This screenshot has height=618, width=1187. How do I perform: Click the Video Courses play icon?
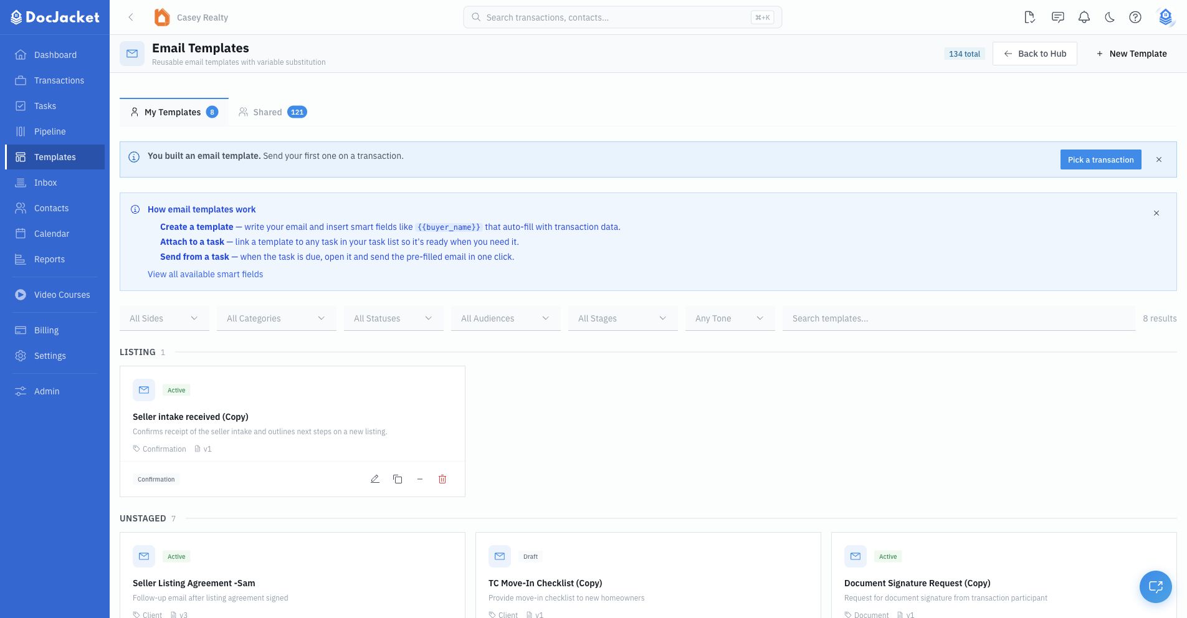(x=21, y=295)
